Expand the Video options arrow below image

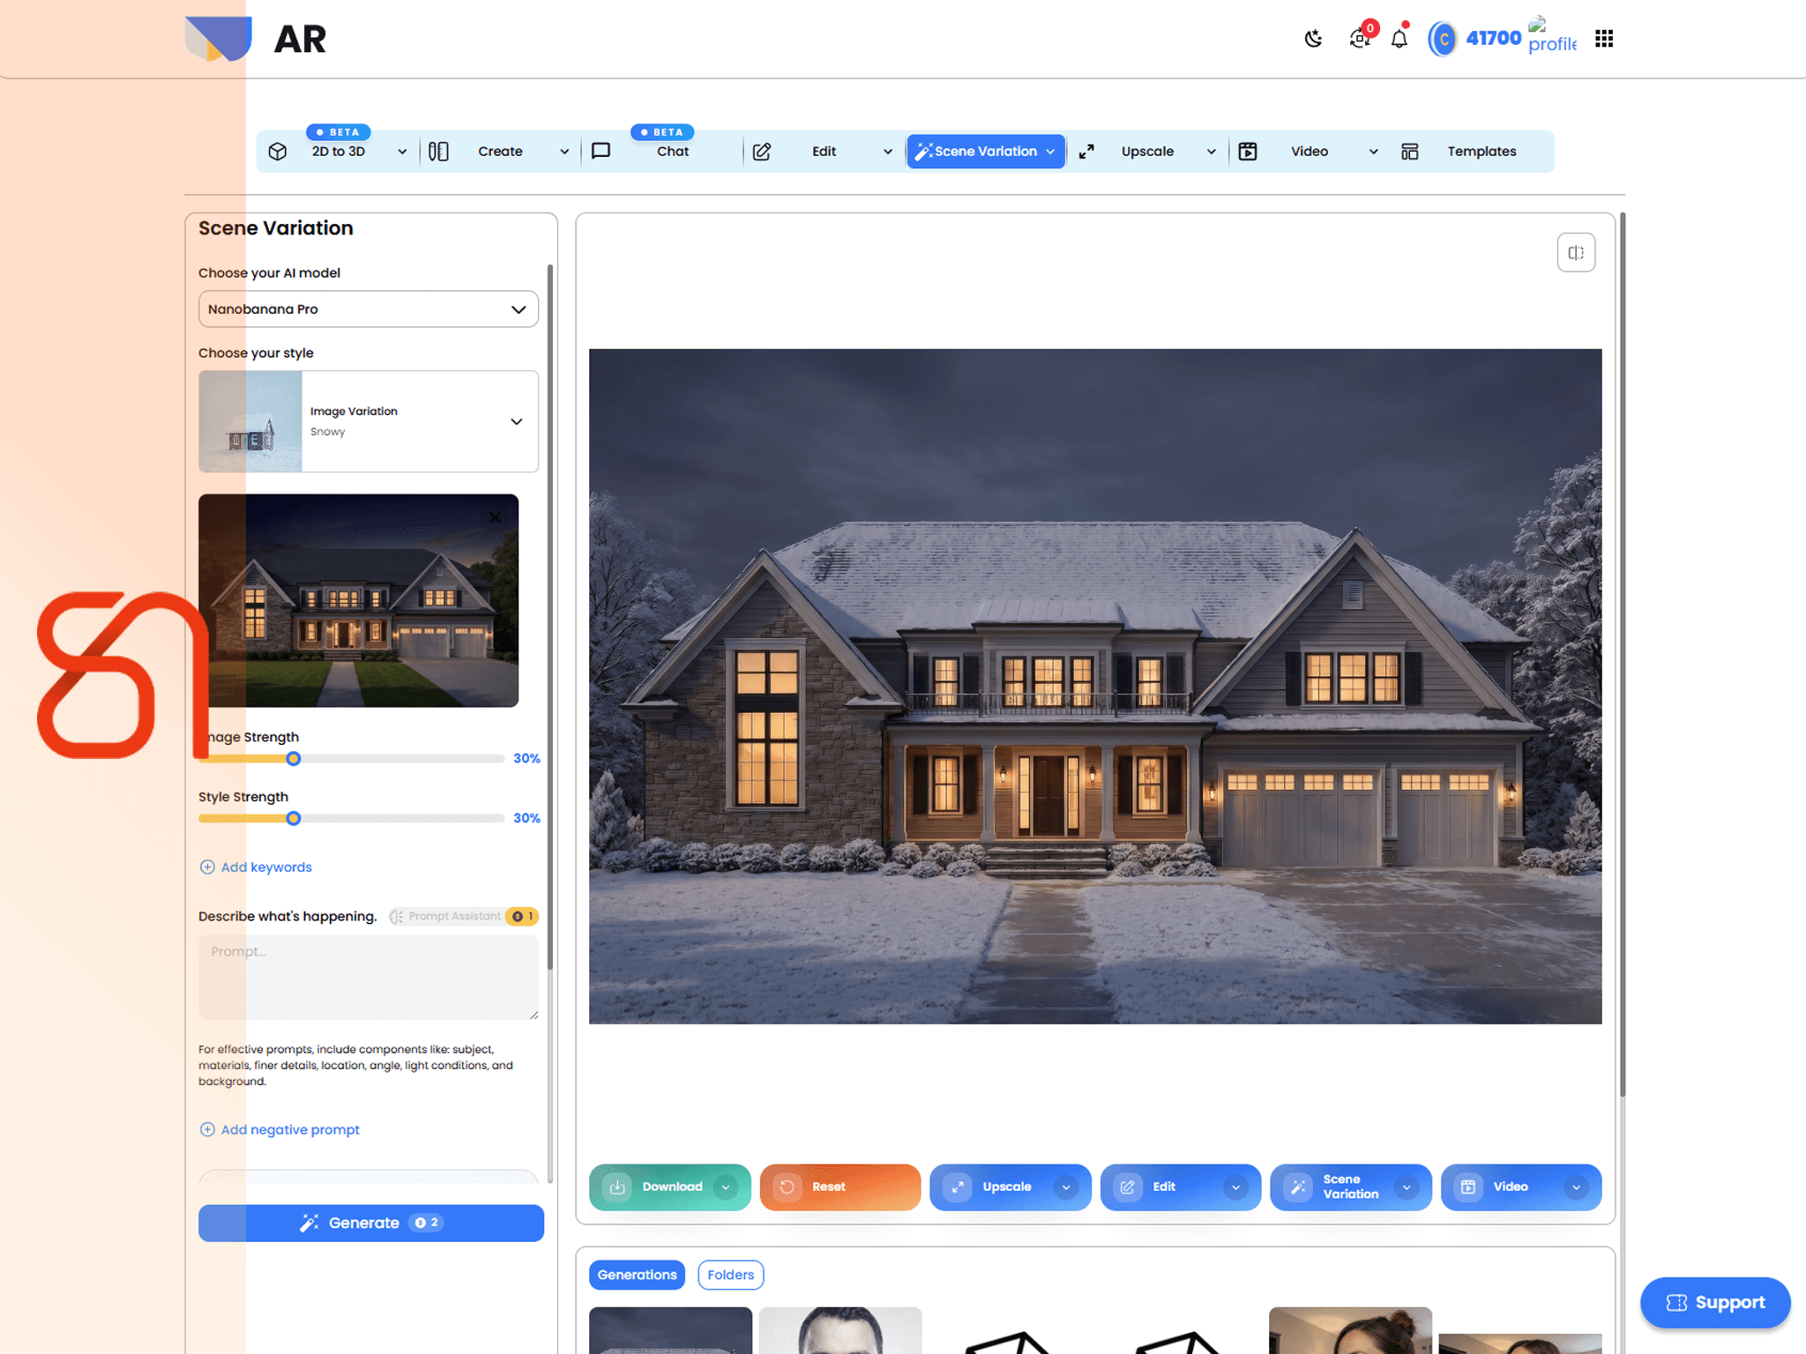[1576, 1187]
